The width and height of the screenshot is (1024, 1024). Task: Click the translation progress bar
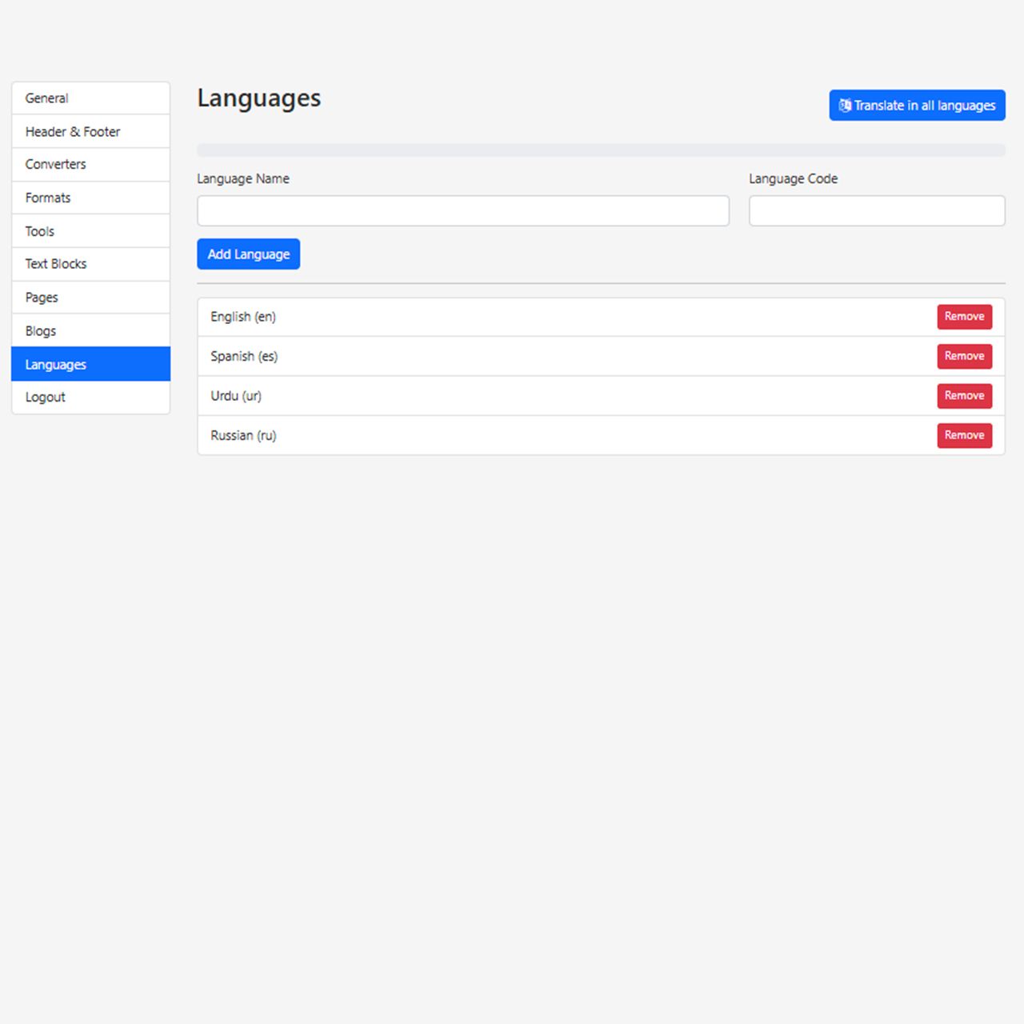tap(602, 150)
